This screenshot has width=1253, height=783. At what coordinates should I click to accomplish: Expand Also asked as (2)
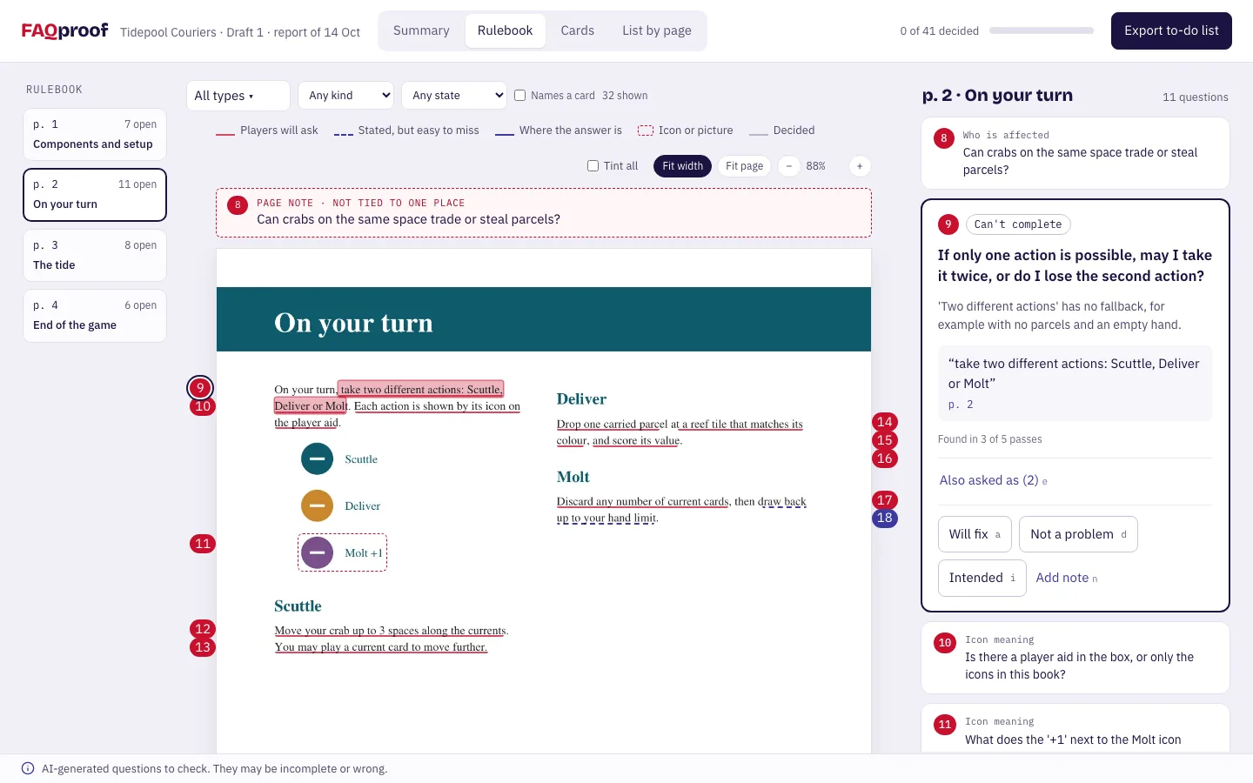pos(994,480)
